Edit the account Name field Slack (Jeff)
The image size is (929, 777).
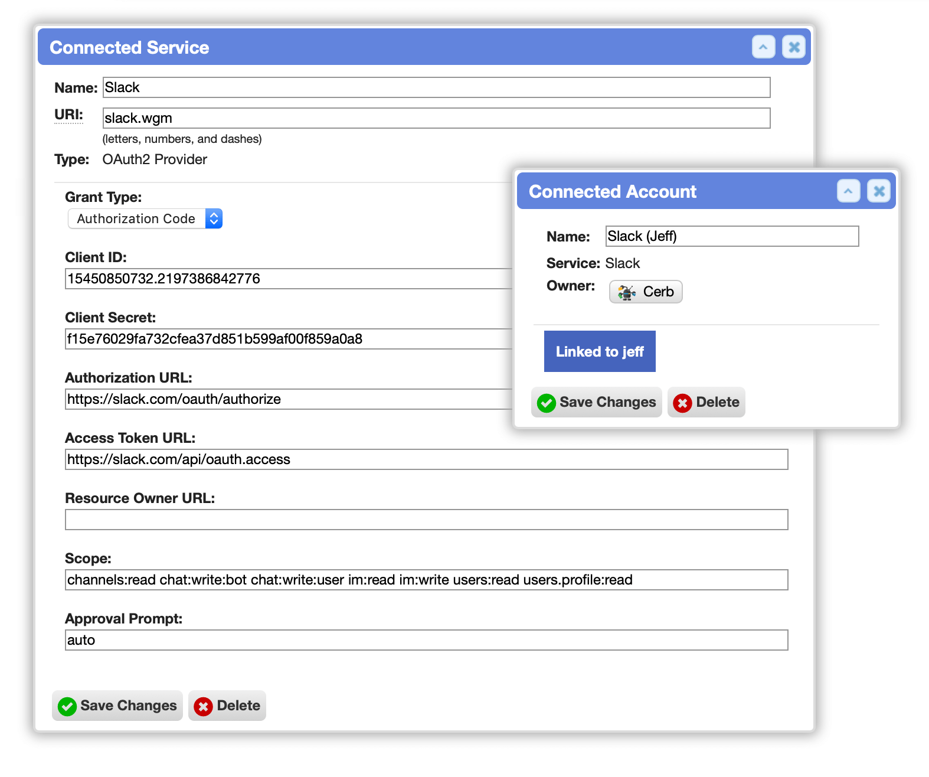732,236
